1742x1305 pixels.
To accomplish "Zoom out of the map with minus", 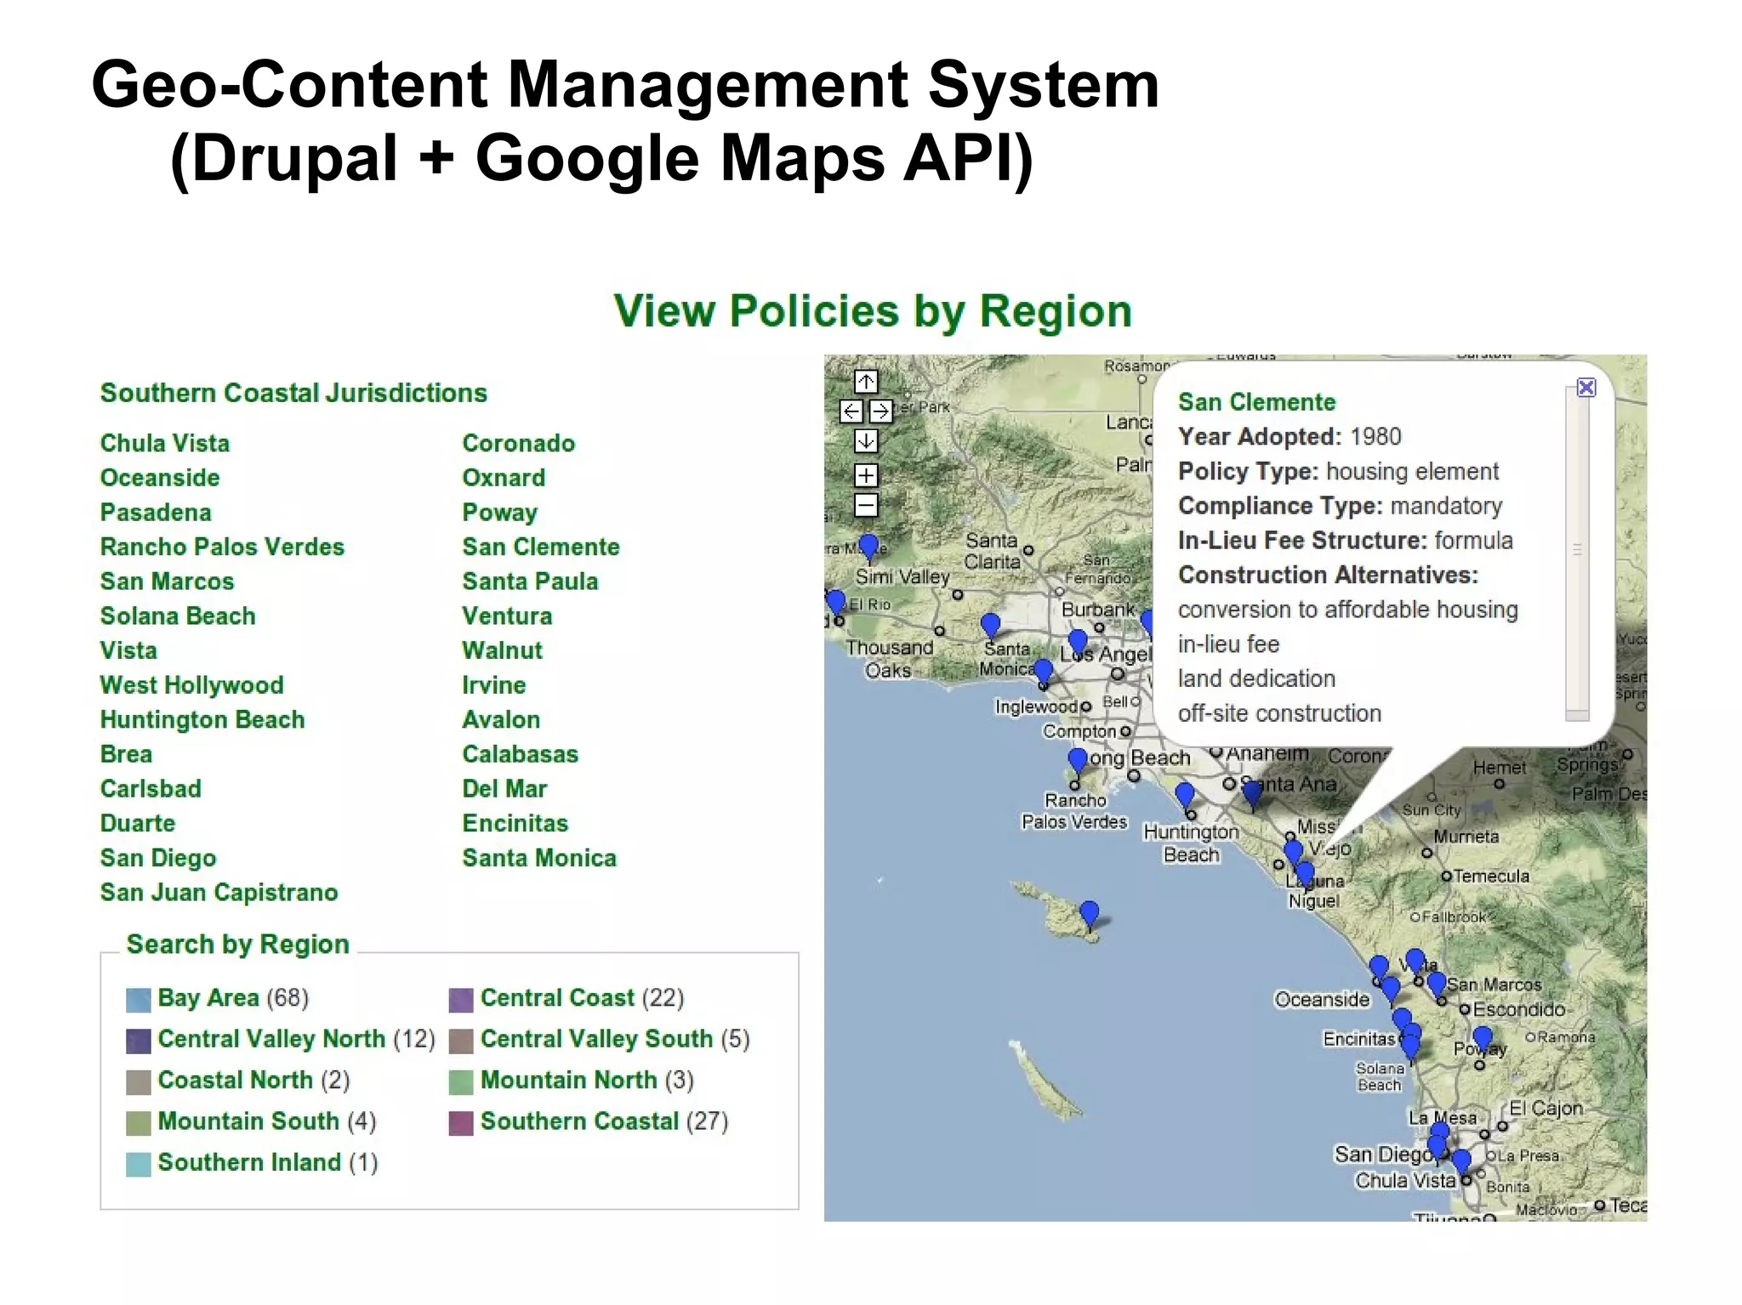I will (866, 505).
